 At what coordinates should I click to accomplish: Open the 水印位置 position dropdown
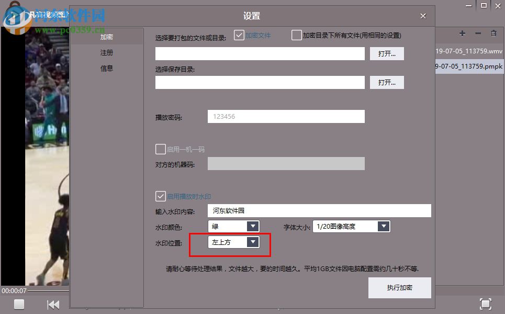[x=253, y=242]
